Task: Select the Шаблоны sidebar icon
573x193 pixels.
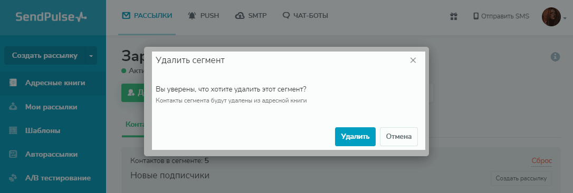Action: (13, 130)
